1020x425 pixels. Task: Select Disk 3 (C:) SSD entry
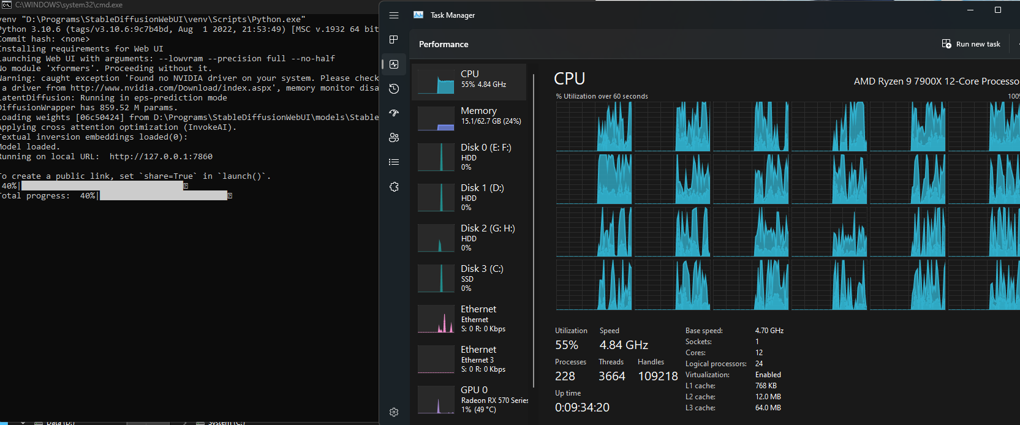coord(469,279)
